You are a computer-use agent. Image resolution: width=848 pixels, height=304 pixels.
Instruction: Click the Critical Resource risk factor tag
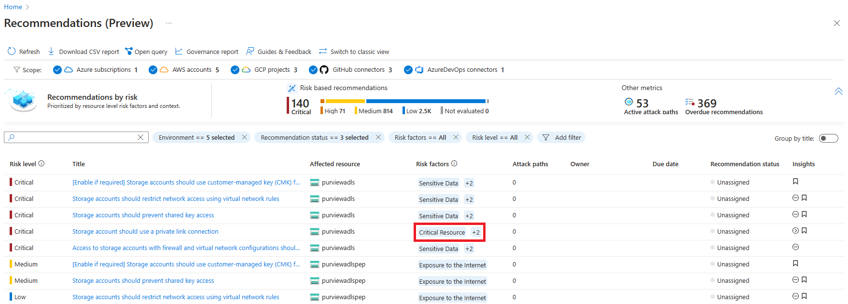[x=442, y=232]
